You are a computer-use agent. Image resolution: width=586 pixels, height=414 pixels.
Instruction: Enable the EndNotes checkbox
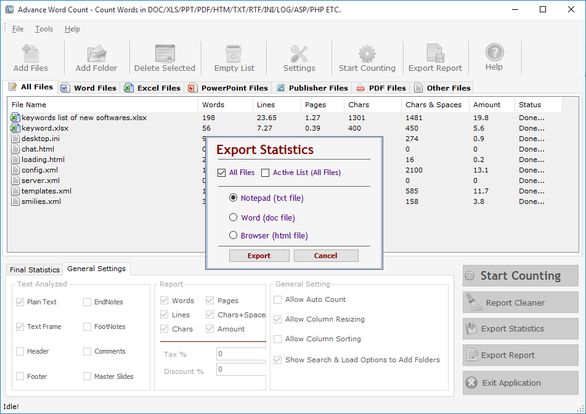click(x=87, y=302)
